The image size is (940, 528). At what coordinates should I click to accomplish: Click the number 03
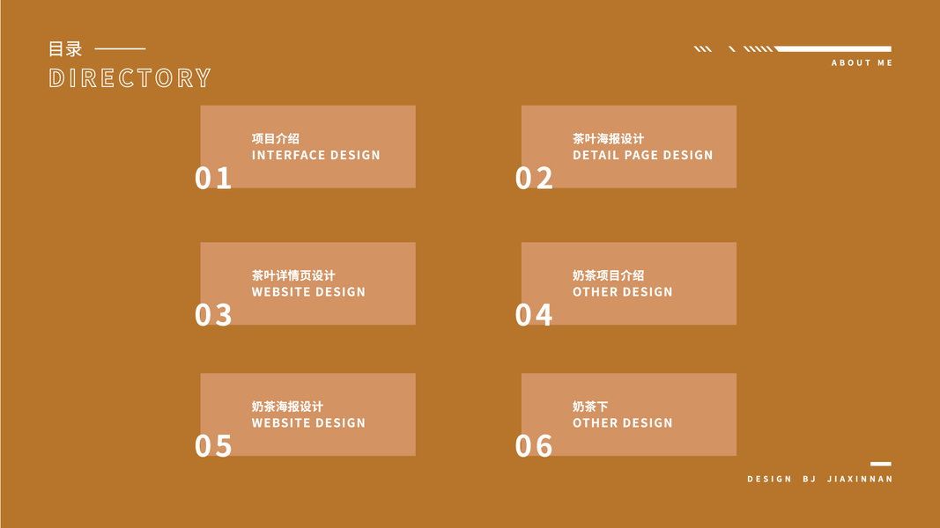[x=213, y=315]
